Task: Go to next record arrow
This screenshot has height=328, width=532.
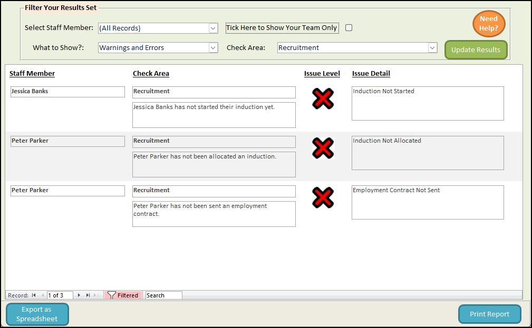Action: pyautogui.click(x=79, y=295)
